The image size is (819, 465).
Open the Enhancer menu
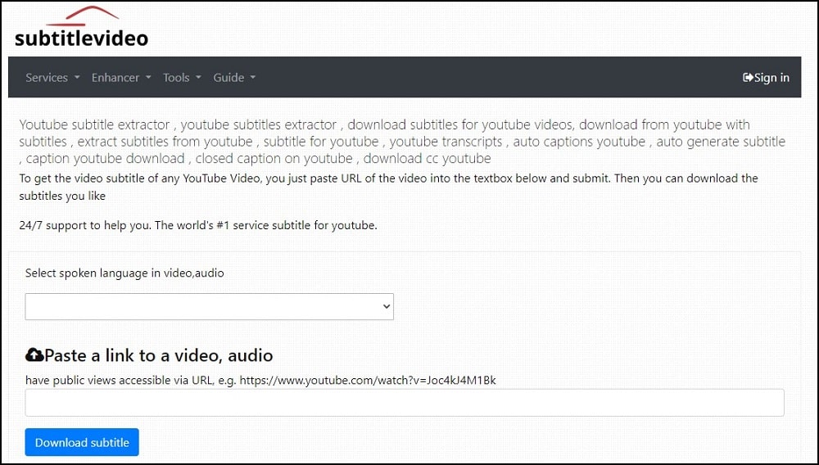(121, 77)
